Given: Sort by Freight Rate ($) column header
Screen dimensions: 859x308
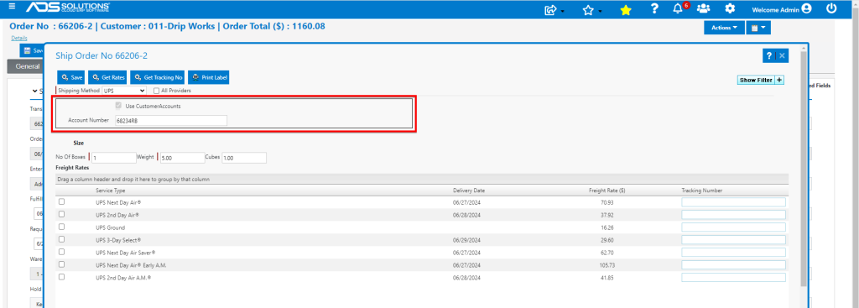Looking at the screenshot, I should pos(607,191).
